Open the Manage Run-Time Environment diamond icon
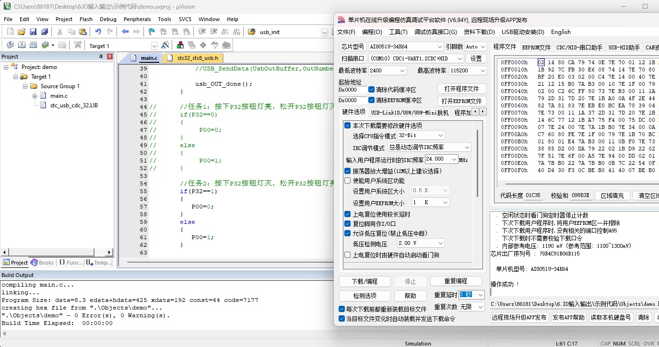The height and width of the screenshot is (347, 659). point(203,45)
